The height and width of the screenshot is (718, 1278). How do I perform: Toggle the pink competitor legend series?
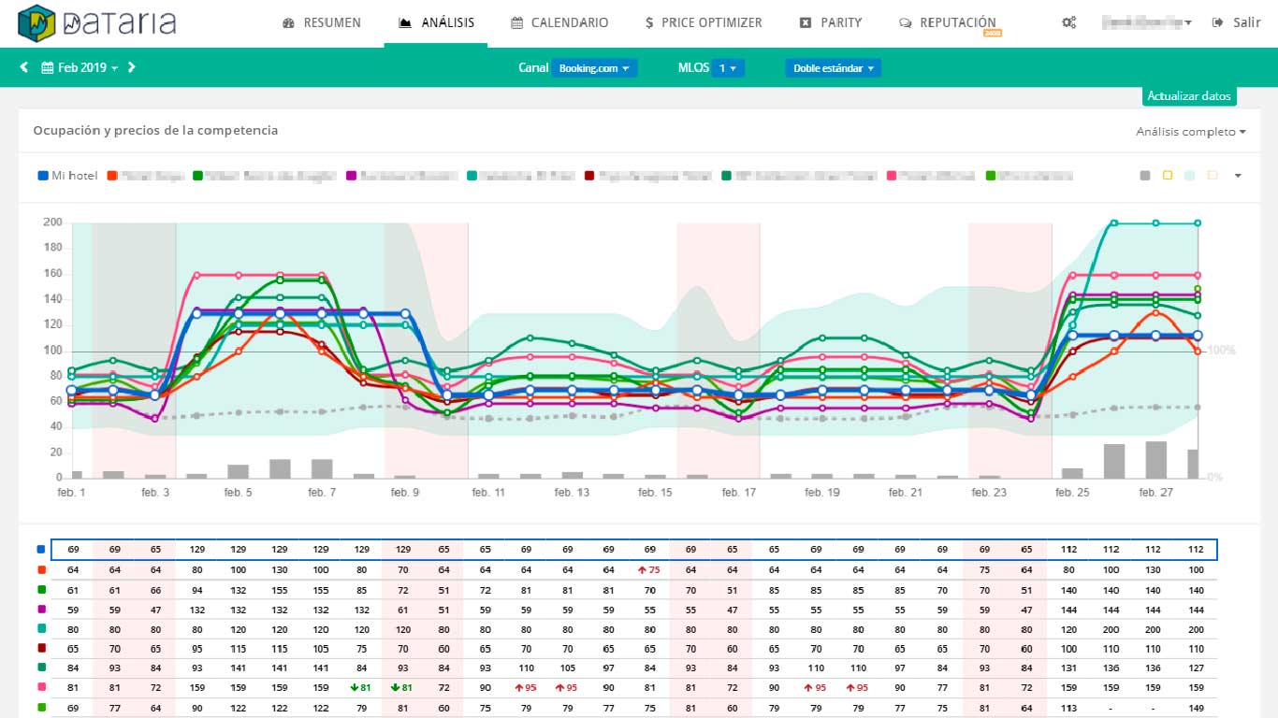click(x=932, y=176)
